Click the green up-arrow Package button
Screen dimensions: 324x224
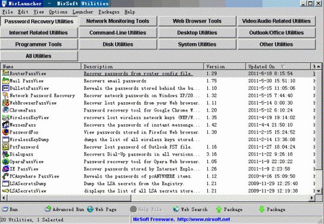[229, 209]
